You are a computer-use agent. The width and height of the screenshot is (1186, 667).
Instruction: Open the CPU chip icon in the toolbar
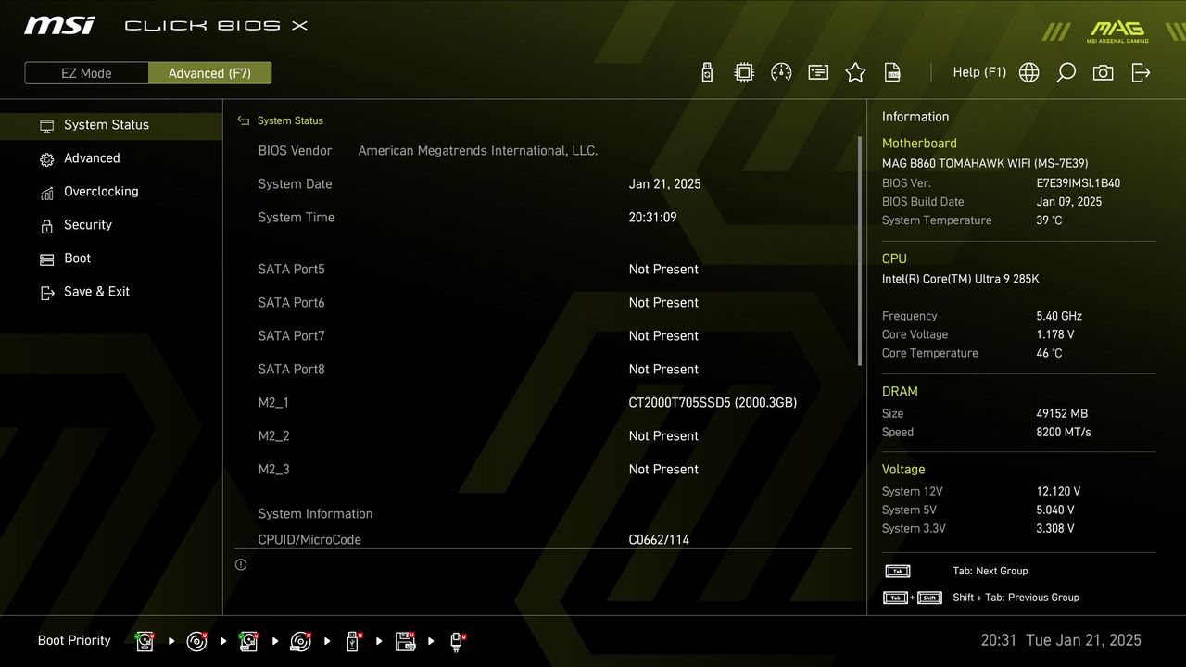tap(744, 72)
